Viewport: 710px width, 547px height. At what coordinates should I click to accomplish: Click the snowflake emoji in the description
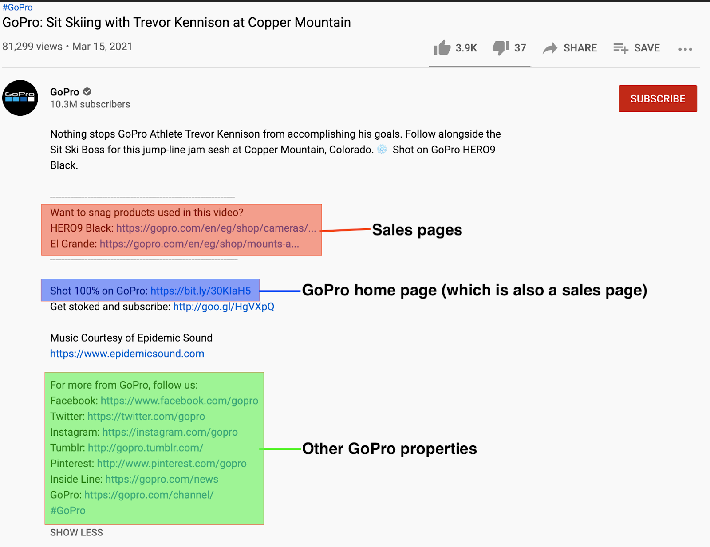(x=382, y=150)
